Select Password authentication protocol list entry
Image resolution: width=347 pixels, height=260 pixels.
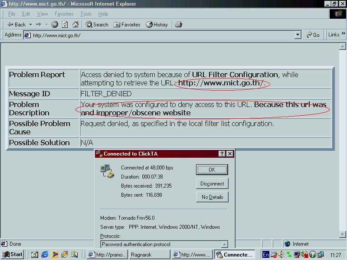click(x=136, y=244)
